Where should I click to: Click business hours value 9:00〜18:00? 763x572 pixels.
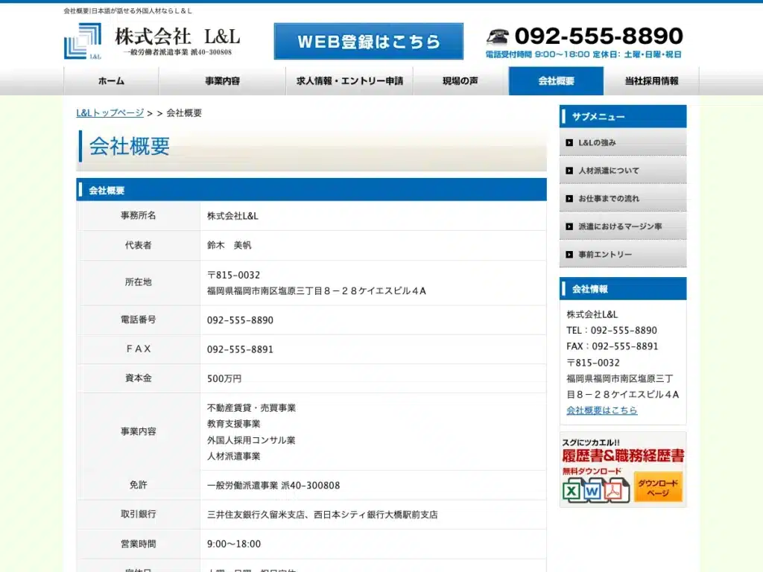(234, 544)
